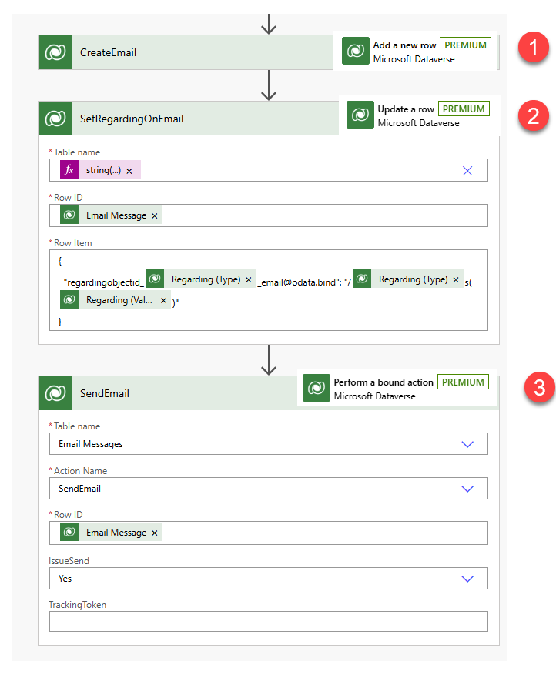Screen dimensions: 556x678
Task: Click the Dataverse icon beside 'Add a new row'
Action: (x=356, y=51)
